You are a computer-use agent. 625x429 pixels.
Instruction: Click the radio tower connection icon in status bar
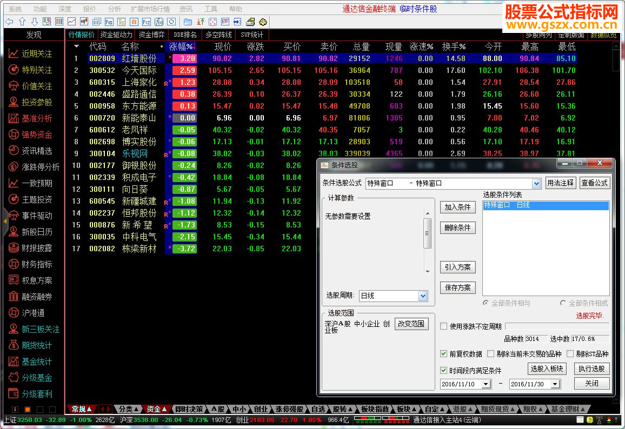pos(599,420)
